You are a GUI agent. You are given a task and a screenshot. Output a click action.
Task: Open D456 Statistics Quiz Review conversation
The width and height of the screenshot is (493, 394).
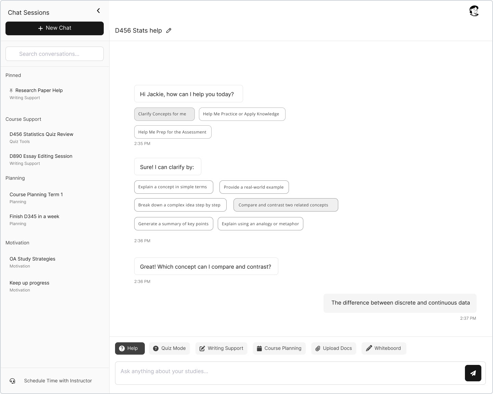[41, 134]
